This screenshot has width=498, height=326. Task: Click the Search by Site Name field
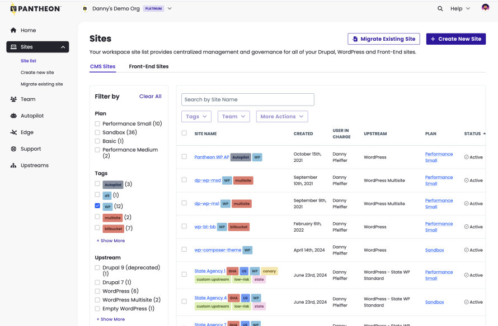(248, 99)
